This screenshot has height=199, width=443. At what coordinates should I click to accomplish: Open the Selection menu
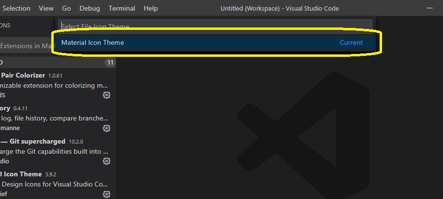16,9
